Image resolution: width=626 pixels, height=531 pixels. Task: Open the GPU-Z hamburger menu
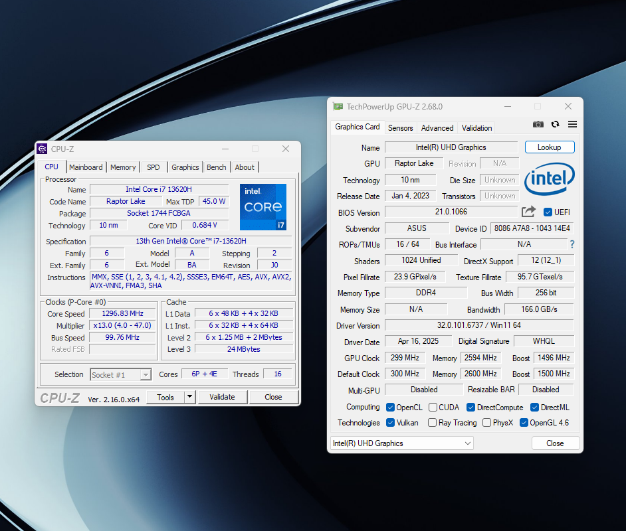(x=572, y=125)
